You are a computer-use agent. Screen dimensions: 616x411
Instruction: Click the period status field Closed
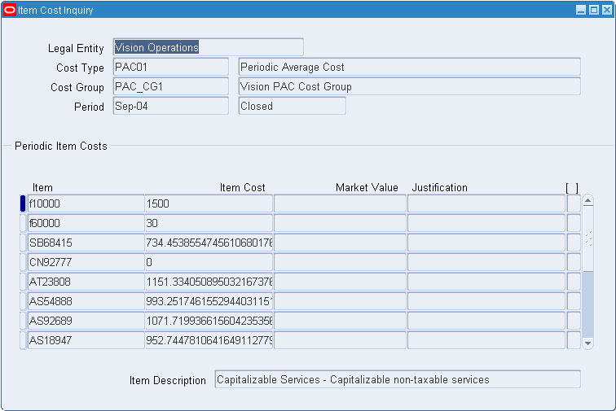[292, 106]
